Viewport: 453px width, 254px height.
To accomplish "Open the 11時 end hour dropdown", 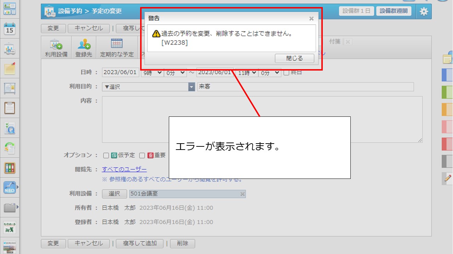I will tap(247, 73).
